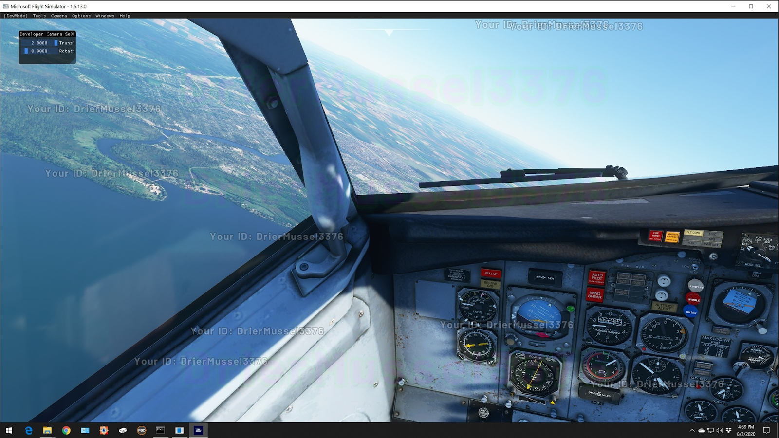Adjust the Rotation speed slider
The width and height of the screenshot is (779, 438).
[x=39, y=51]
